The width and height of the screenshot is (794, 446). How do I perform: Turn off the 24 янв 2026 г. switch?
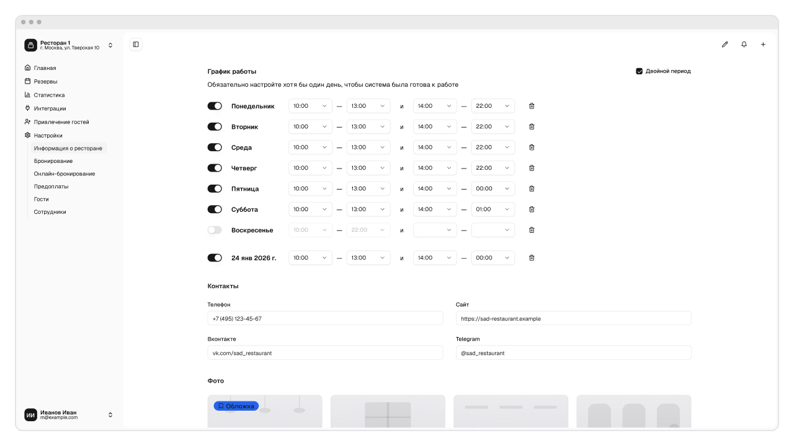click(x=215, y=258)
